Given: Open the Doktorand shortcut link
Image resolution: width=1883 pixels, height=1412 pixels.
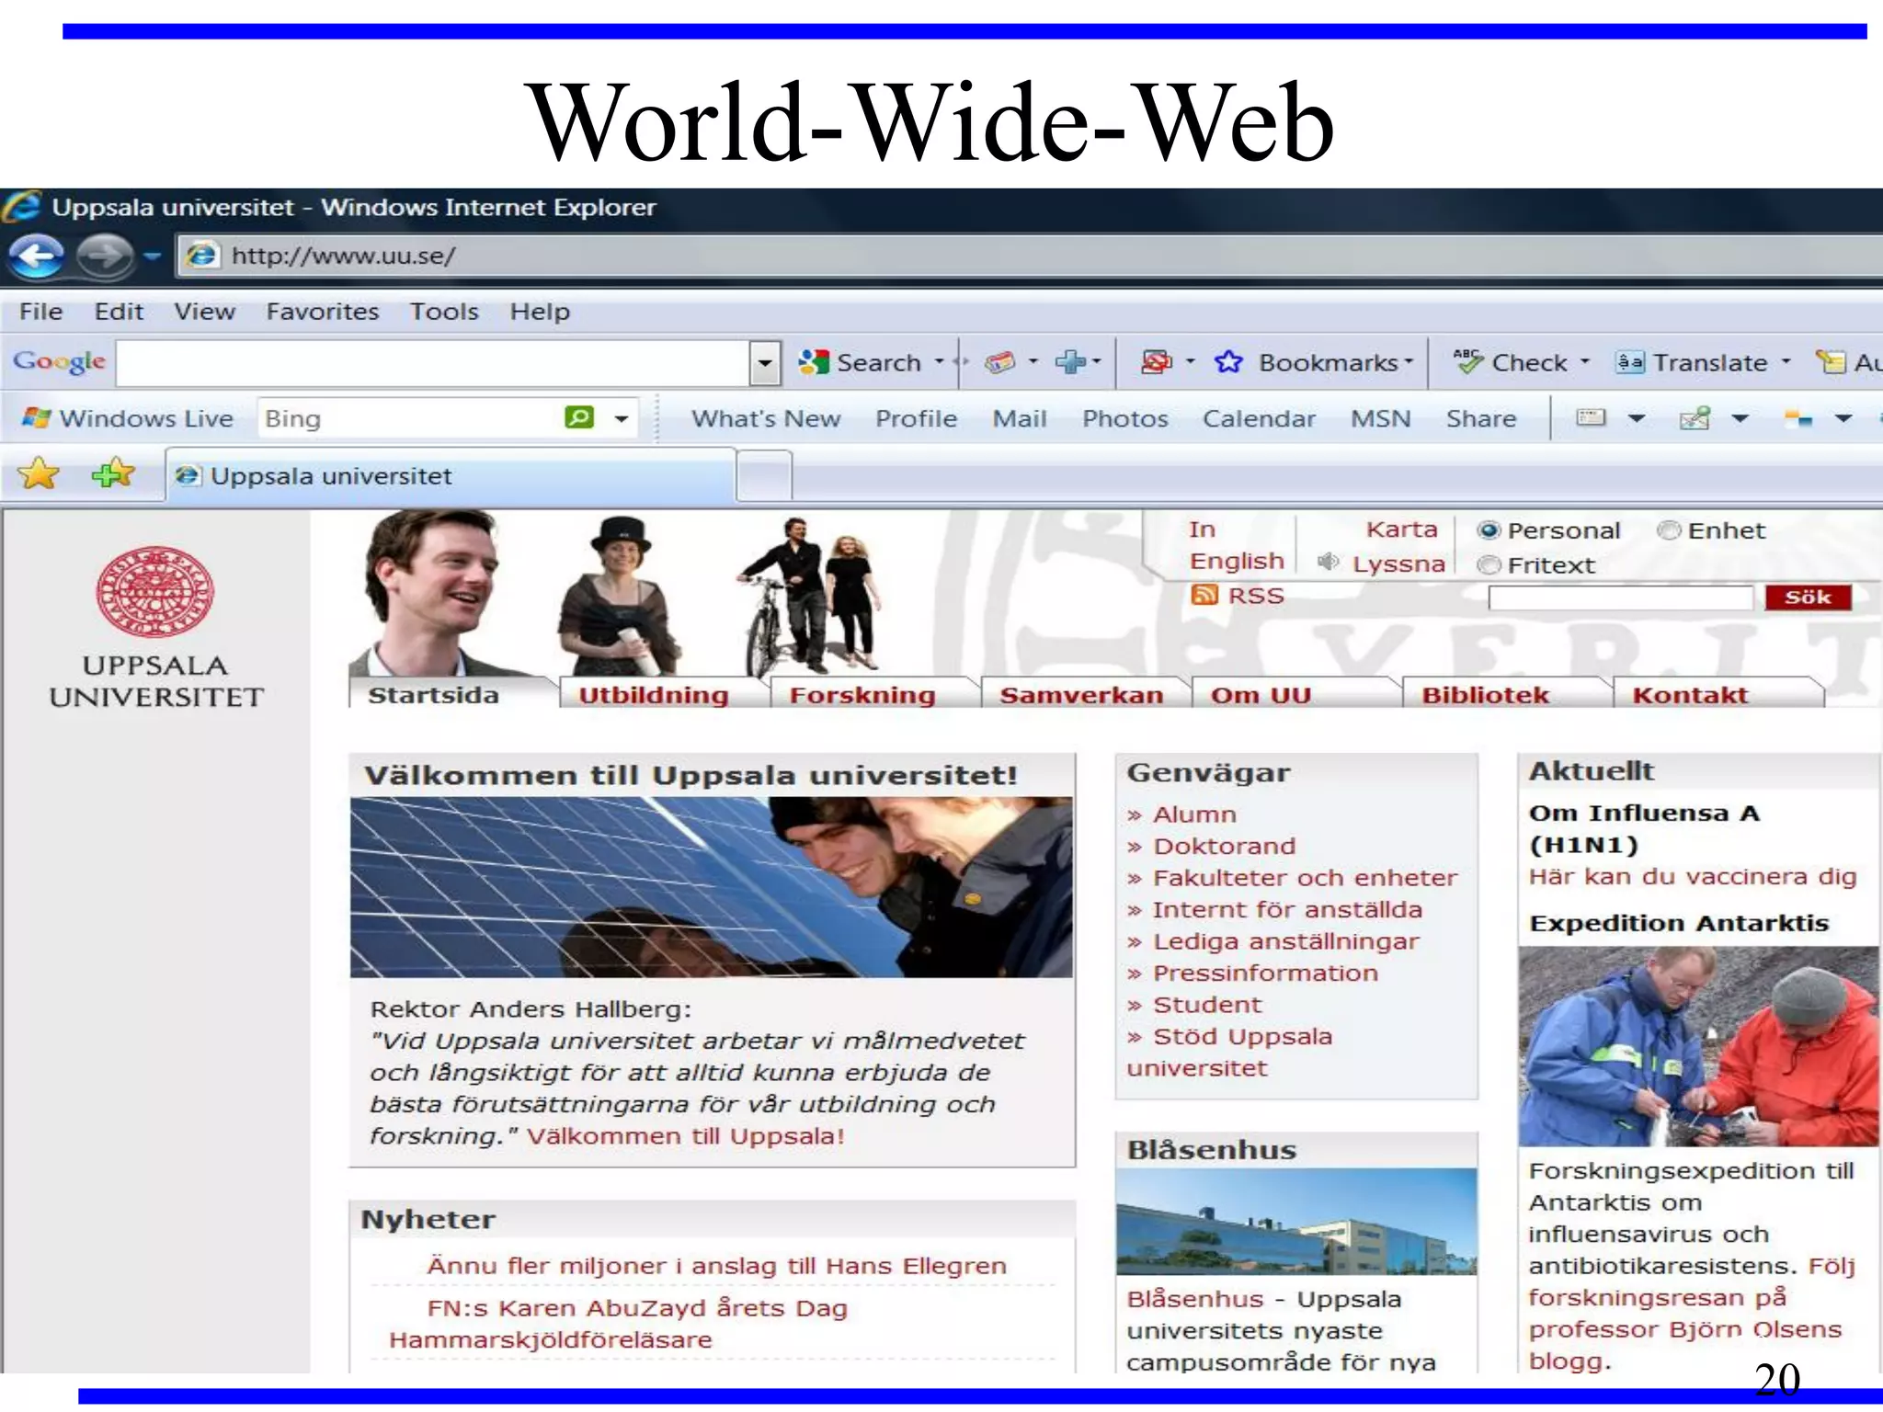Looking at the screenshot, I should tap(1224, 846).
